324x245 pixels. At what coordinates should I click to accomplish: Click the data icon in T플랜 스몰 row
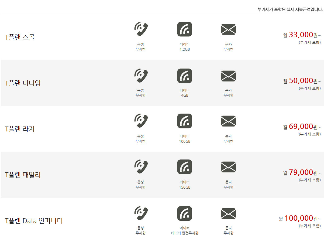pos(185,29)
